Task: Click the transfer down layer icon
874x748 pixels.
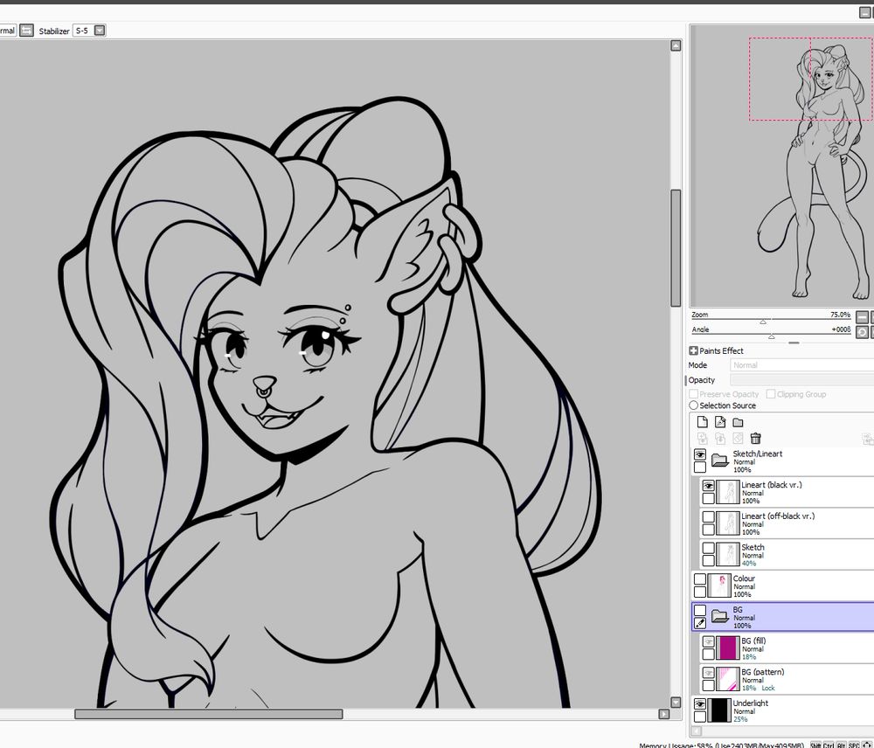Action: click(x=703, y=439)
